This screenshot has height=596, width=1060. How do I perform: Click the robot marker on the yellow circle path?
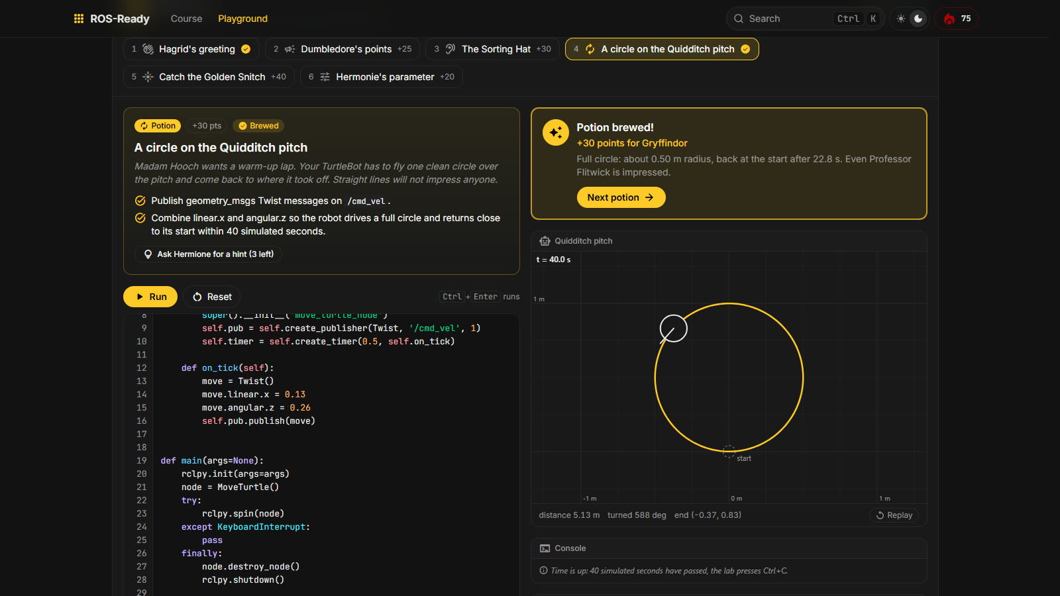pos(673,328)
